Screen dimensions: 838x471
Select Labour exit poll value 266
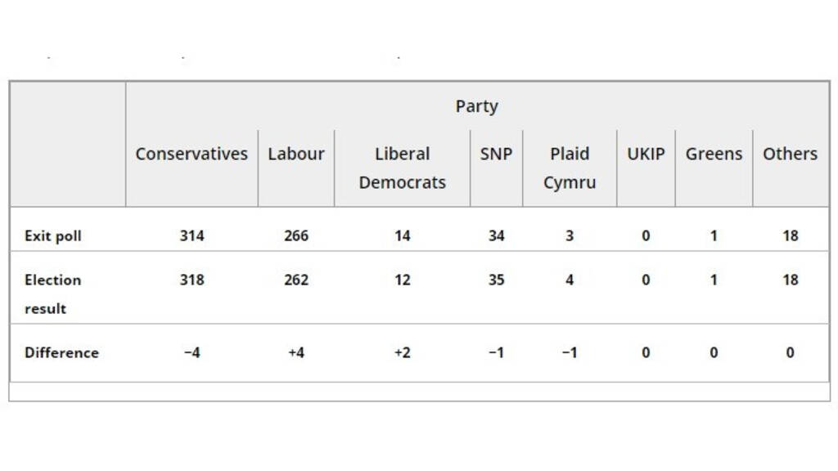(296, 236)
